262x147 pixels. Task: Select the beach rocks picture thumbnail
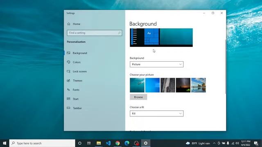click(x=199, y=85)
